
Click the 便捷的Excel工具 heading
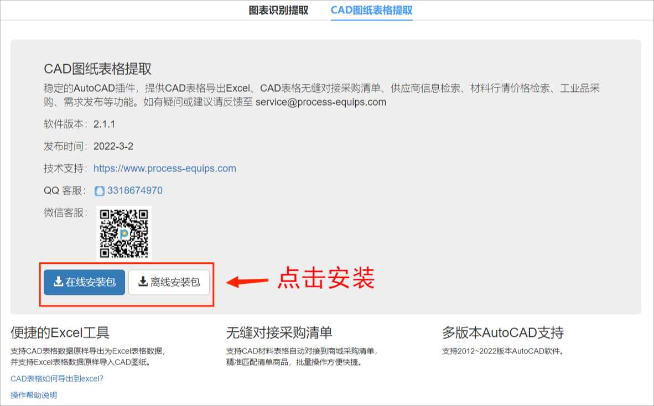coord(60,332)
